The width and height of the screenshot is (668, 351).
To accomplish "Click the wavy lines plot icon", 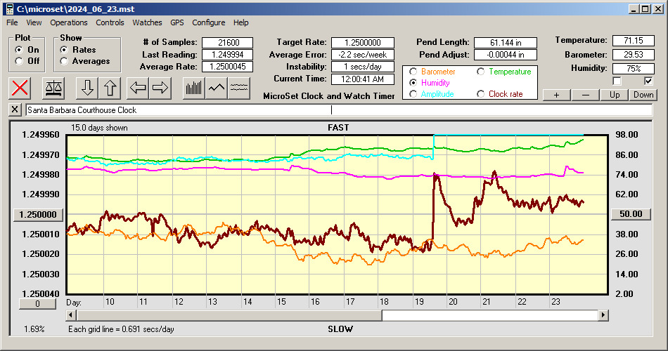I will point(239,88).
